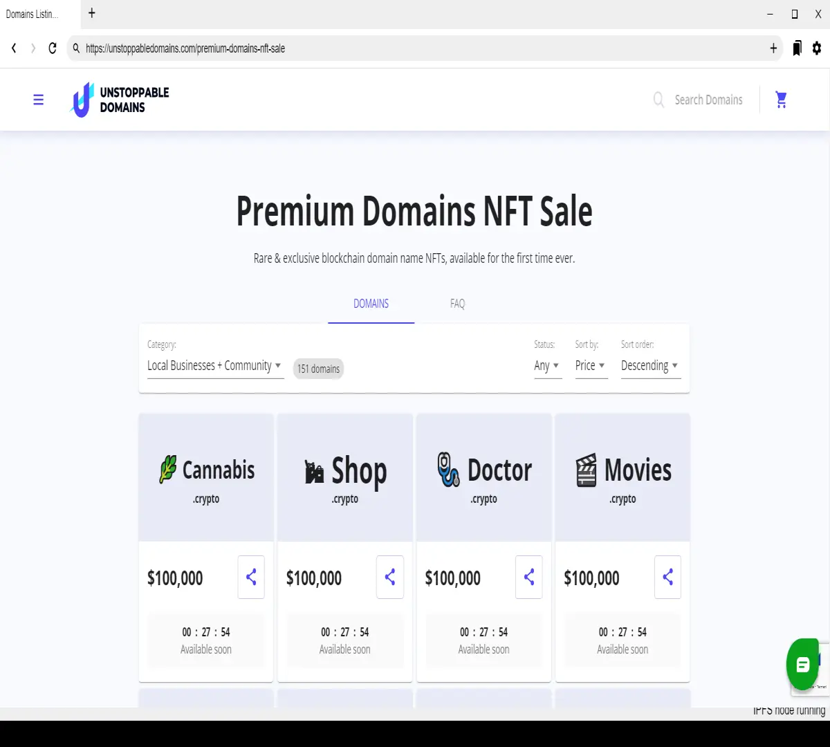
Task: Click Movies 00:27:54 Available soon box
Action: (x=622, y=640)
